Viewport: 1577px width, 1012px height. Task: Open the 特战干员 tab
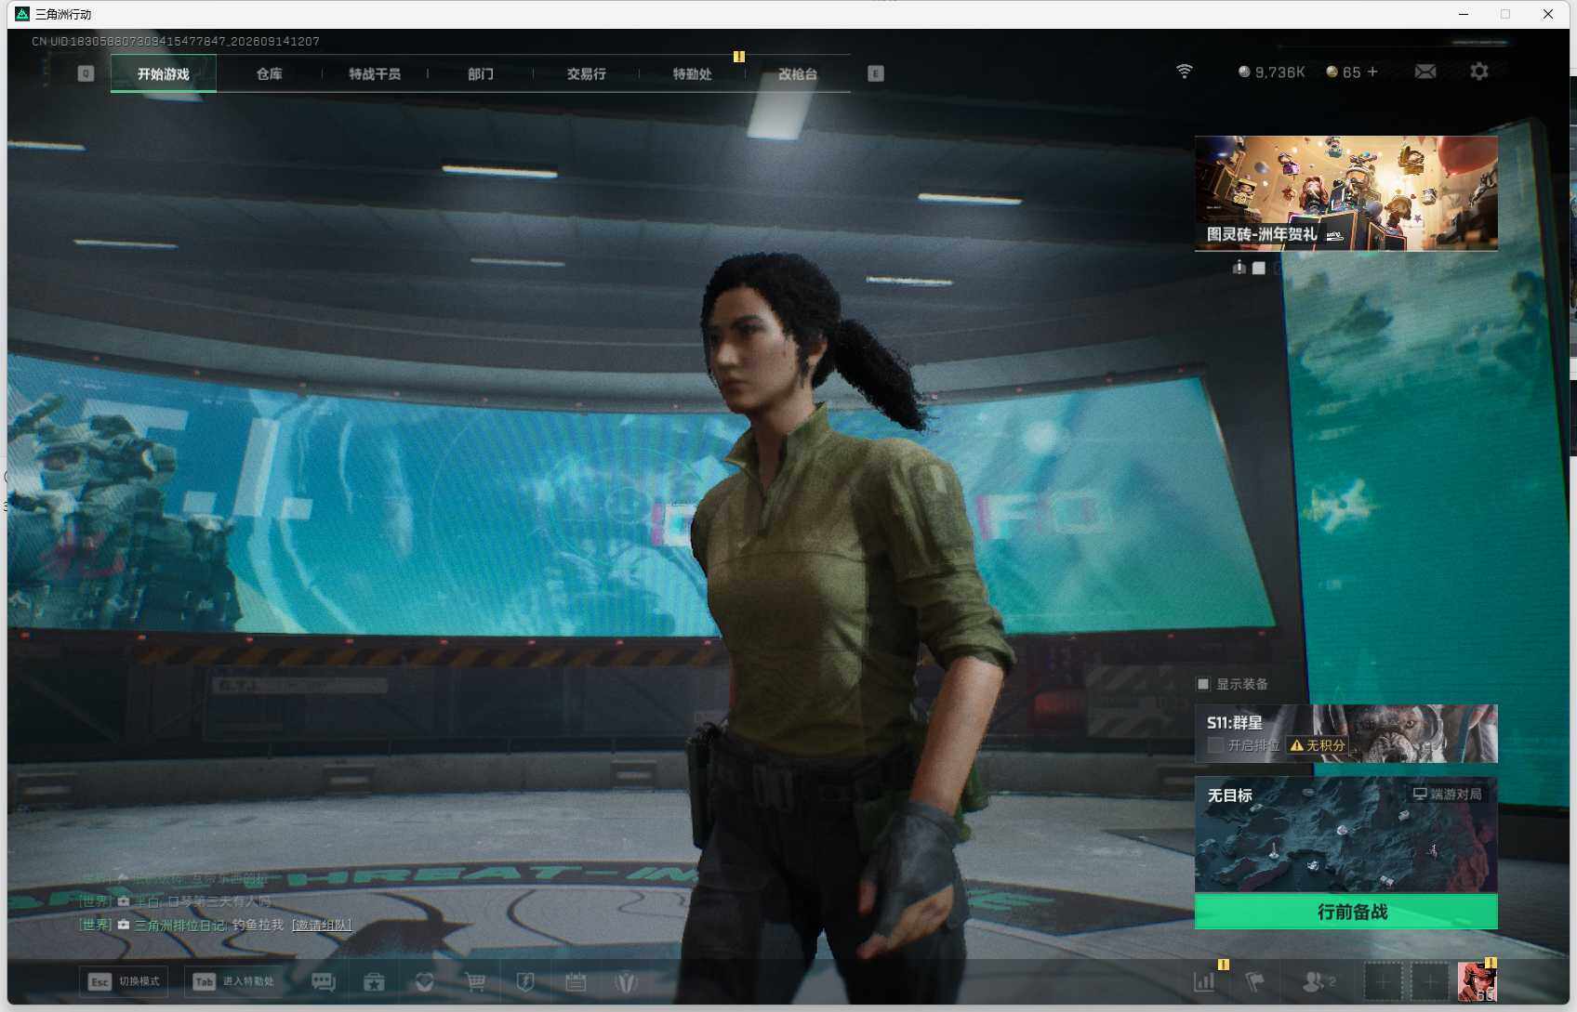pyautogui.click(x=375, y=73)
